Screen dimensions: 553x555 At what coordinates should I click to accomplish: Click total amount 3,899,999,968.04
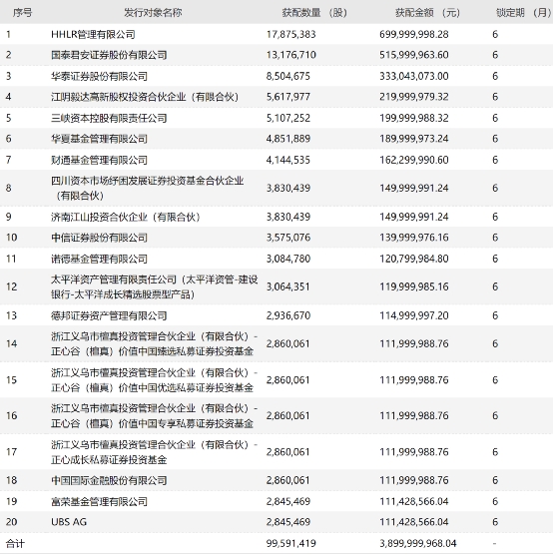[x=418, y=543]
